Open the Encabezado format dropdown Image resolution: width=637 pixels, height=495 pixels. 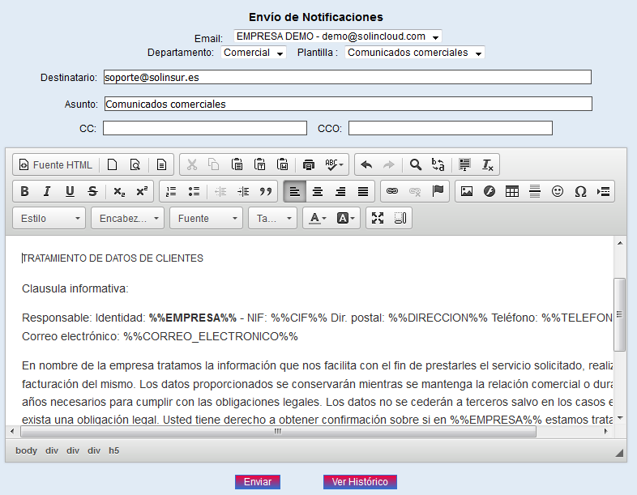pyautogui.click(x=127, y=218)
